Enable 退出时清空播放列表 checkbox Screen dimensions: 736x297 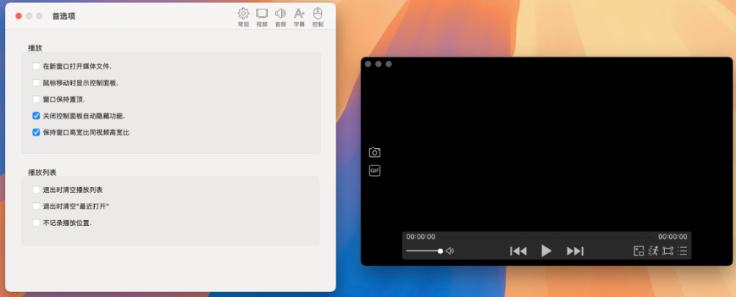pos(36,190)
